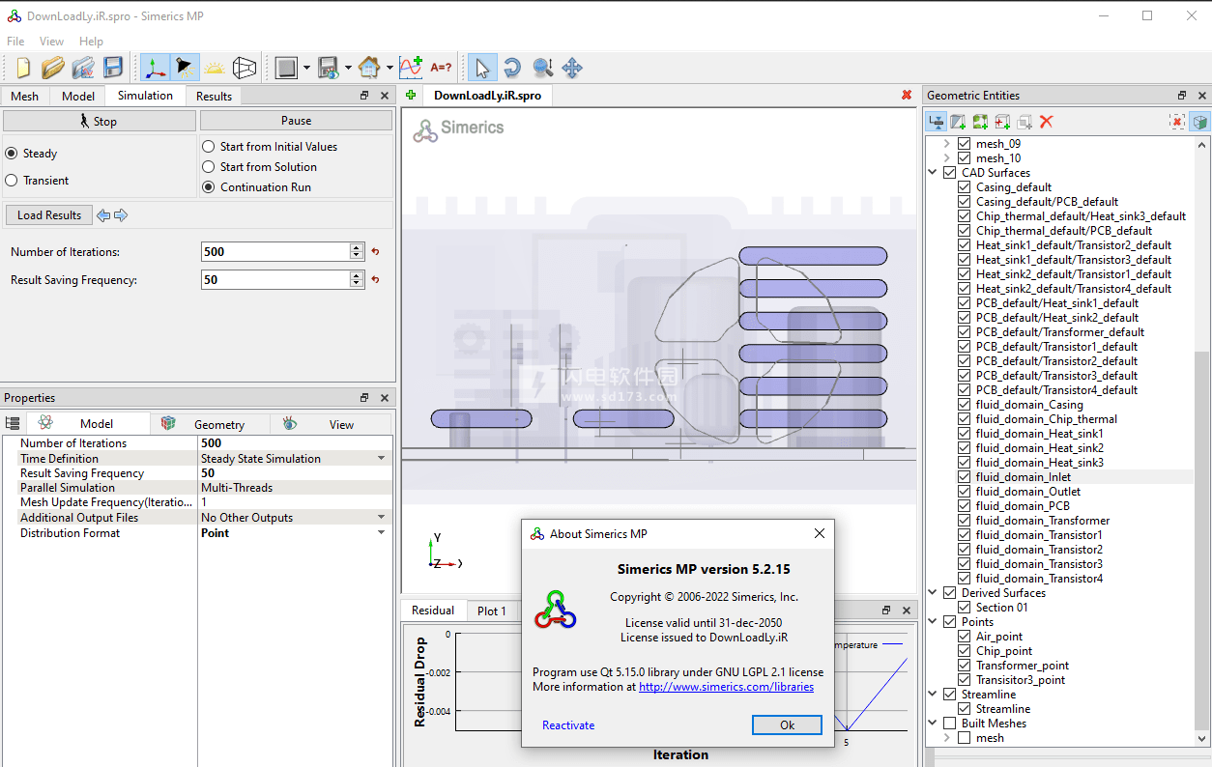The image size is (1212, 767).
Task: Check the Built Meshes checkbox
Action: click(949, 724)
